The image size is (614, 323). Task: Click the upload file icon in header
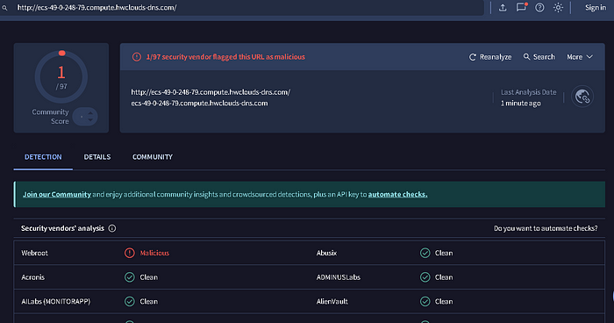[503, 7]
